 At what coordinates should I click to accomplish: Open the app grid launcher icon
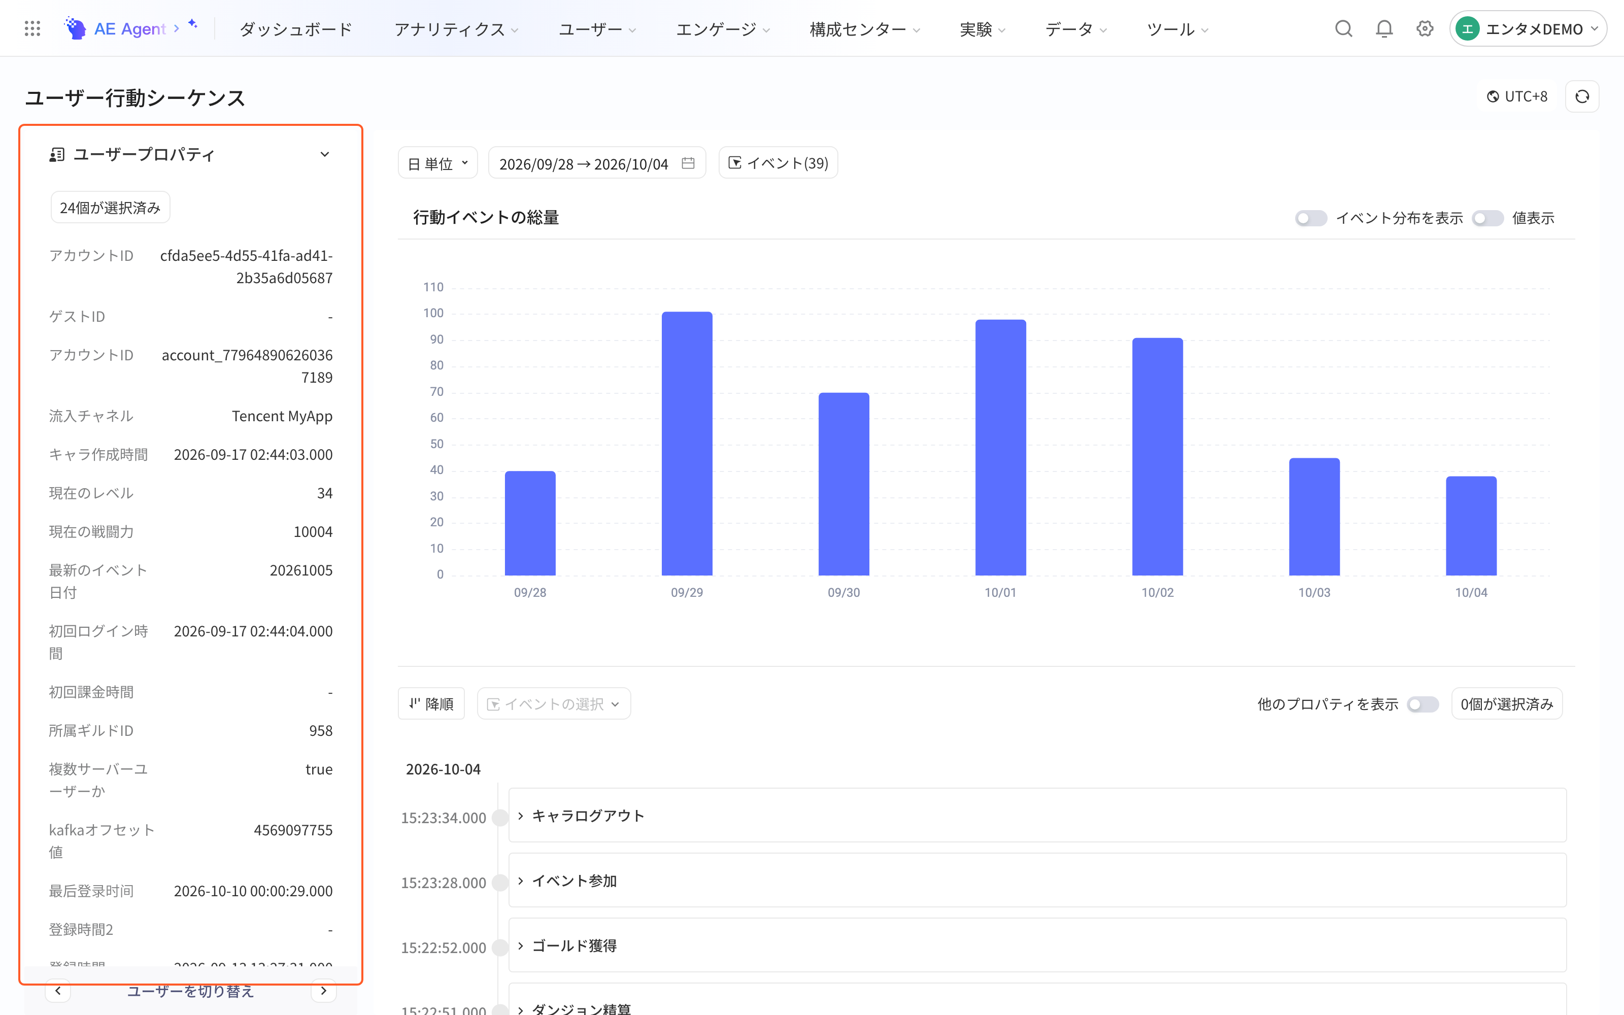coord(32,29)
